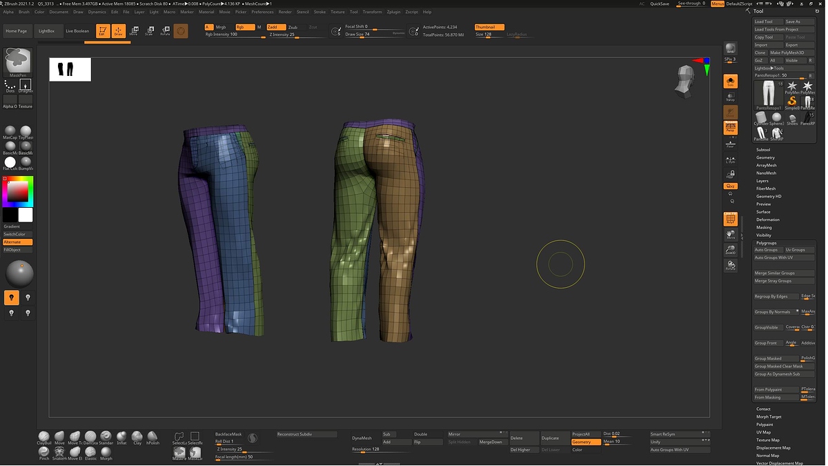Select the Cylinder3D tool

click(x=761, y=119)
